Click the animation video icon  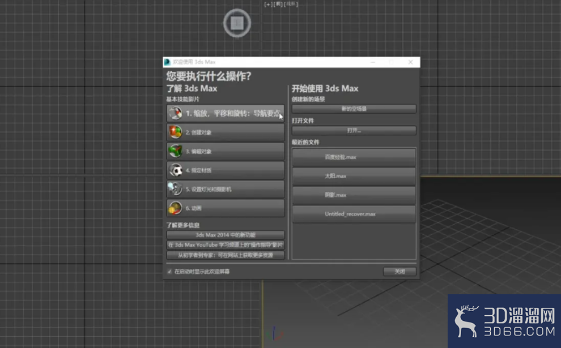coord(175,208)
